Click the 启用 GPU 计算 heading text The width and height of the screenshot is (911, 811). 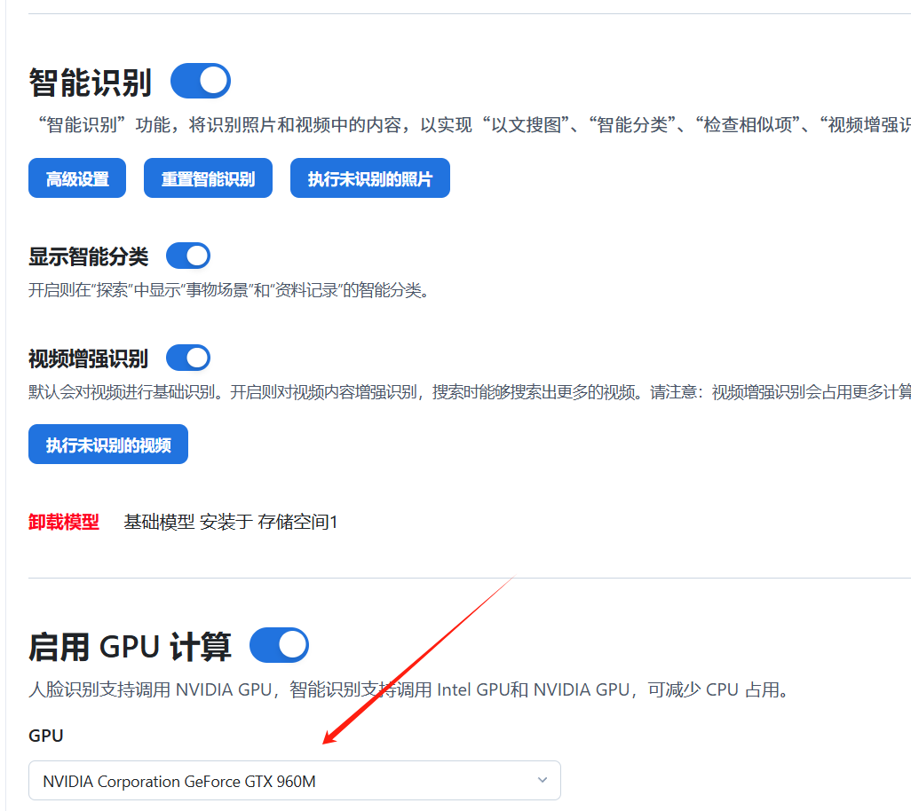[131, 646]
